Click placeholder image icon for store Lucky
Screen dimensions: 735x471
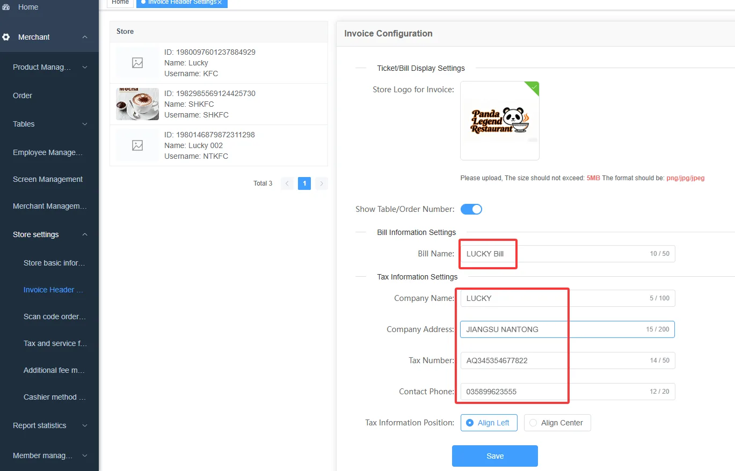click(137, 63)
